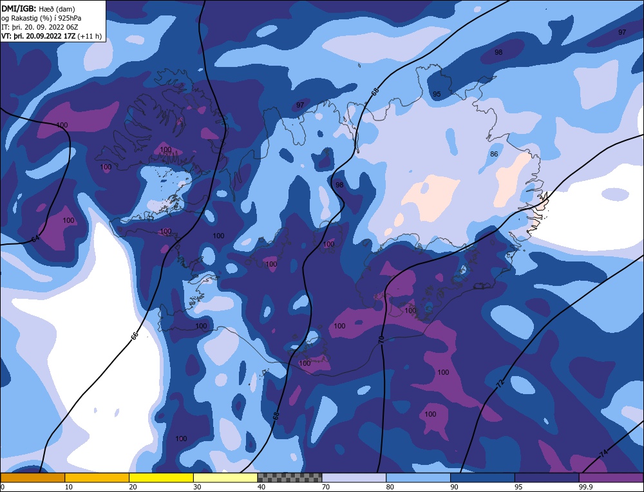This screenshot has height=492, width=644.
Task: Click the "40" tick label on the legend
Action: [x=261, y=487]
